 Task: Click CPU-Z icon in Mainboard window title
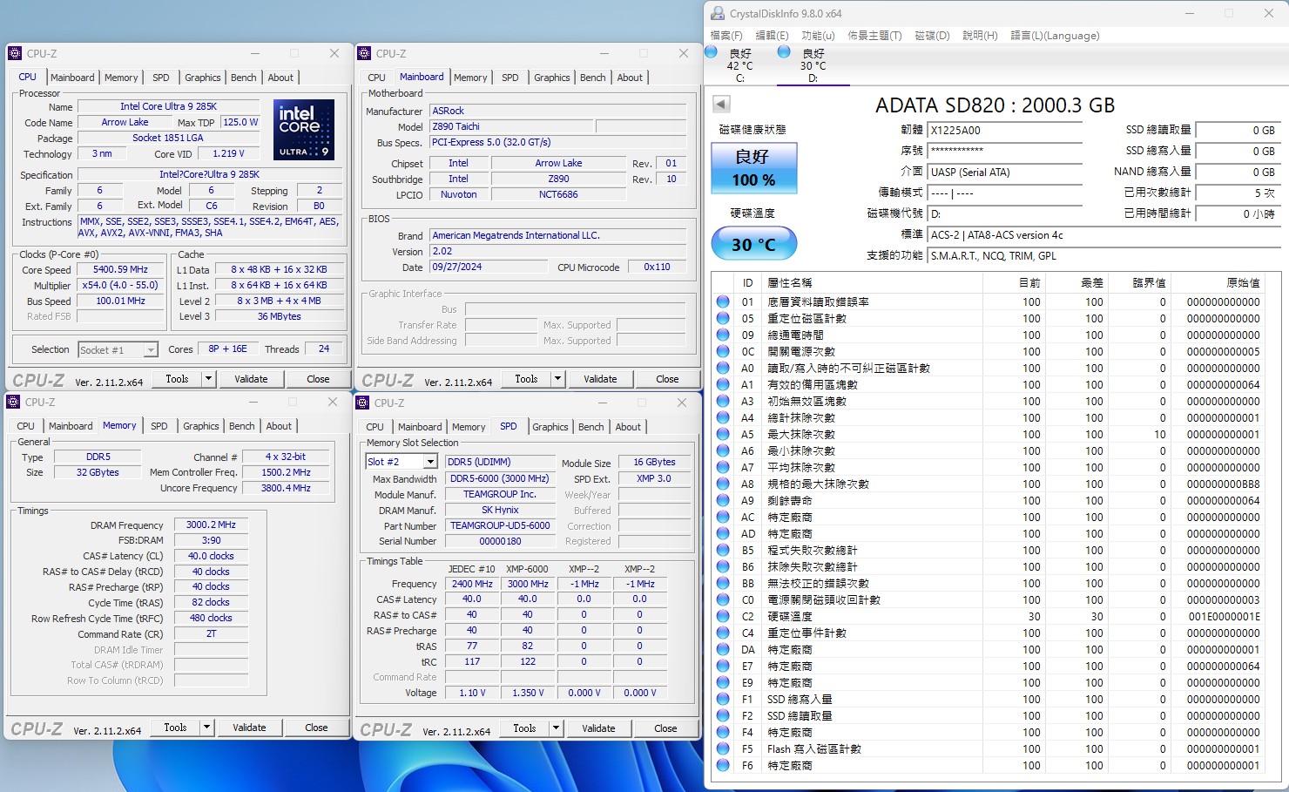(364, 53)
